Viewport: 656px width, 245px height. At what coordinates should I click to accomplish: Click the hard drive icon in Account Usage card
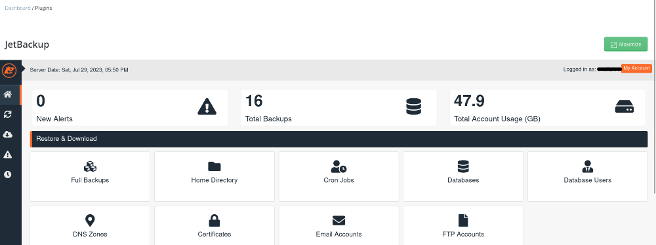625,107
